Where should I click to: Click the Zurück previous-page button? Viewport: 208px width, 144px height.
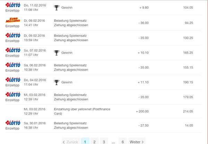71,142
